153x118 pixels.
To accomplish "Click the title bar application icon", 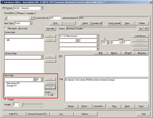I will tap(3, 2).
